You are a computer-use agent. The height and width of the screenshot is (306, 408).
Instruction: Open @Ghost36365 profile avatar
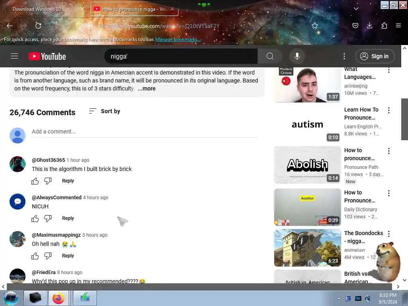(x=18, y=164)
